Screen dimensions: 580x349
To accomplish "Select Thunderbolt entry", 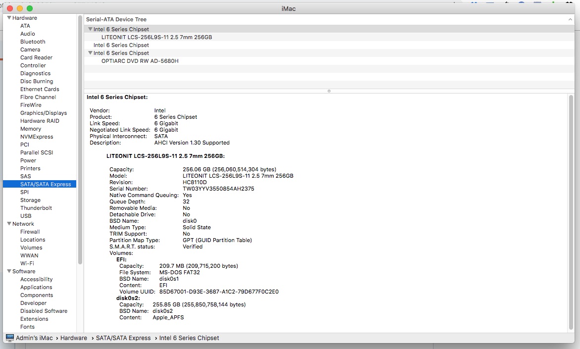I will pyautogui.click(x=36, y=208).
